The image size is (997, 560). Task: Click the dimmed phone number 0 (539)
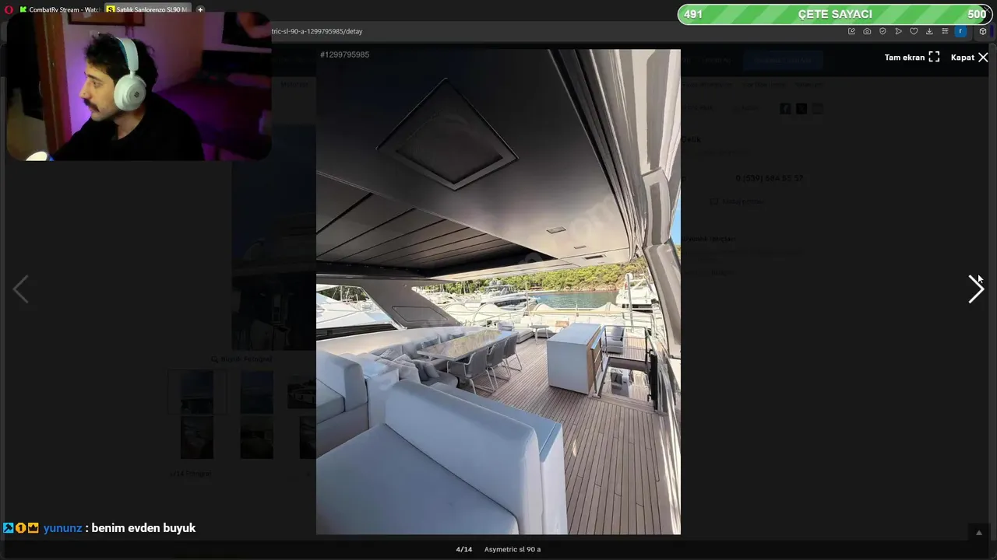769,178
